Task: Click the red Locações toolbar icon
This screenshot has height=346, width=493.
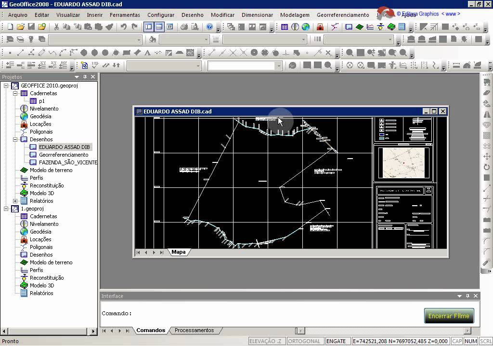Action: 320,27
